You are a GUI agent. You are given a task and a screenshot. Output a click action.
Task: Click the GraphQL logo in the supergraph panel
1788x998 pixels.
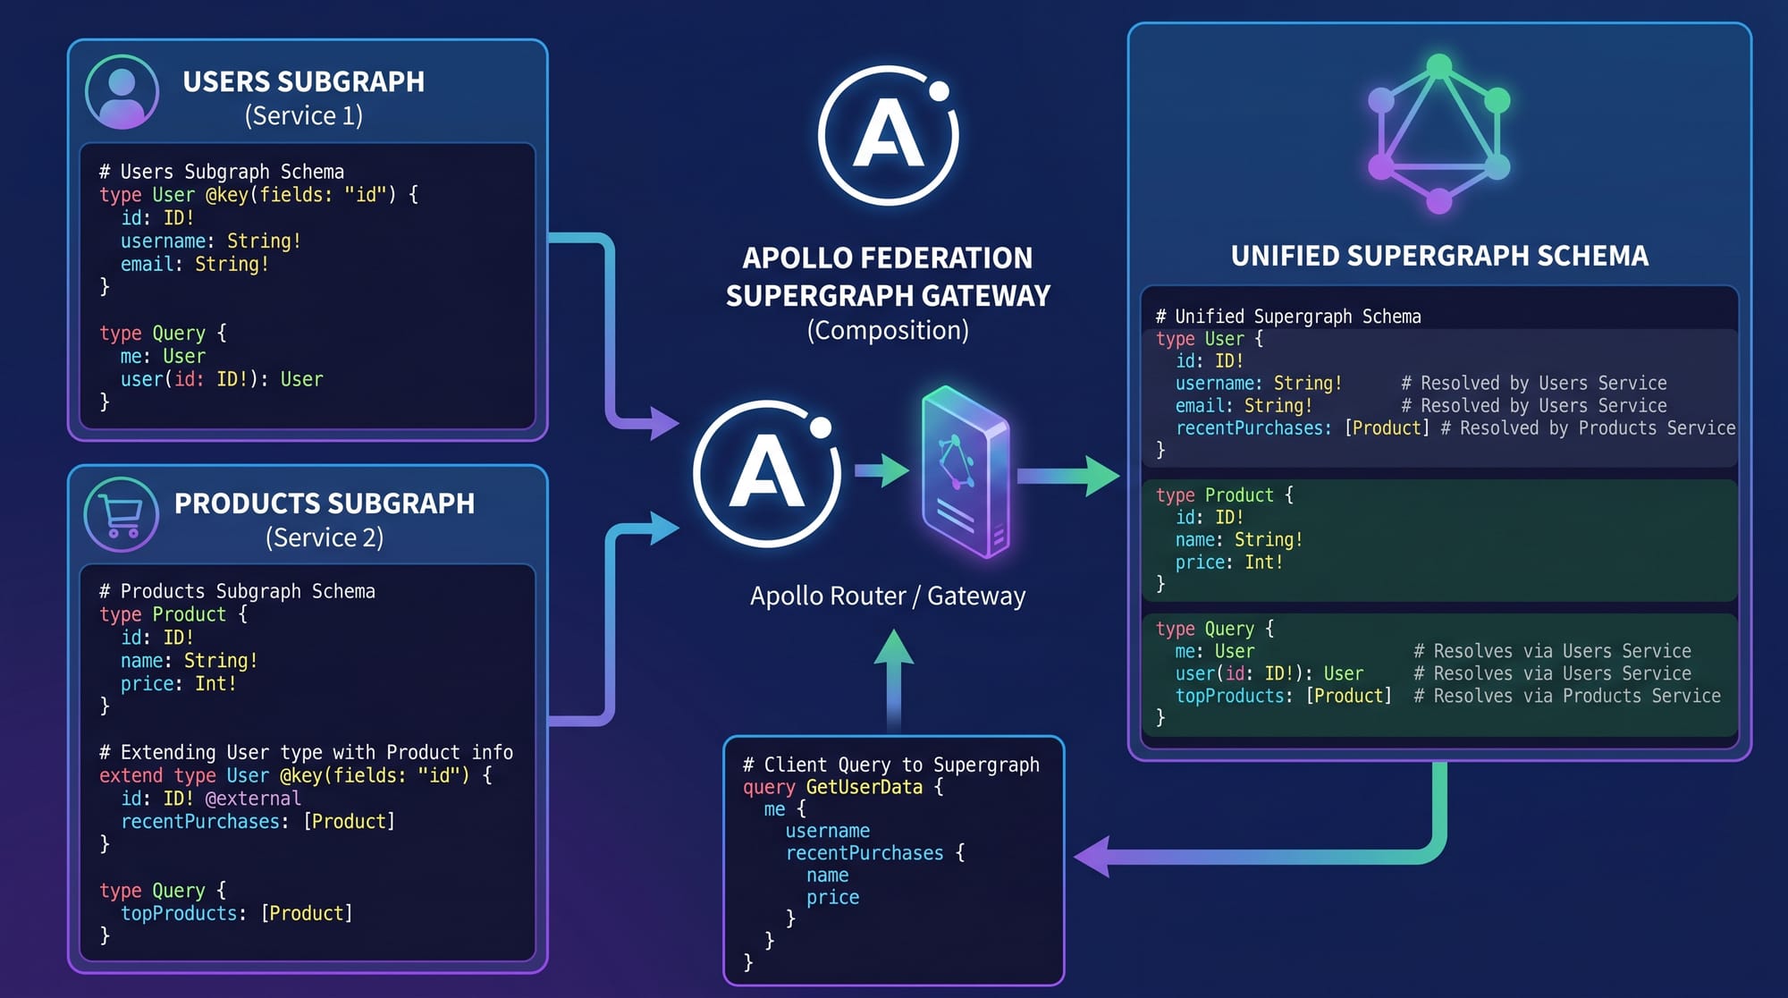(x=1438, y=134)
